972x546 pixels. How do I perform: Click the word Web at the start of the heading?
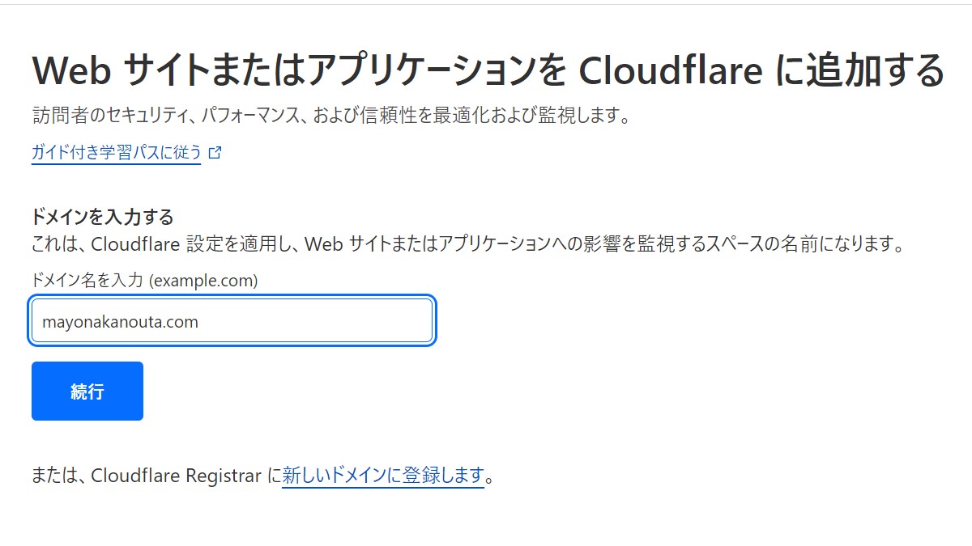71,71
